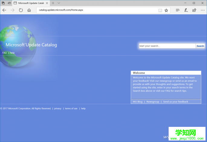Minimize the browser window
207x142 pixels.
tap(185, 3)
